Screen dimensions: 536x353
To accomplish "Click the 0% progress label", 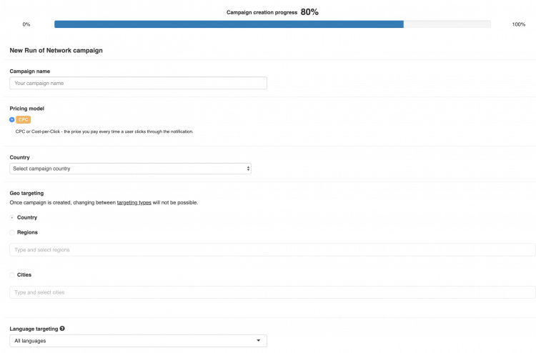I will tap(26, 24).
